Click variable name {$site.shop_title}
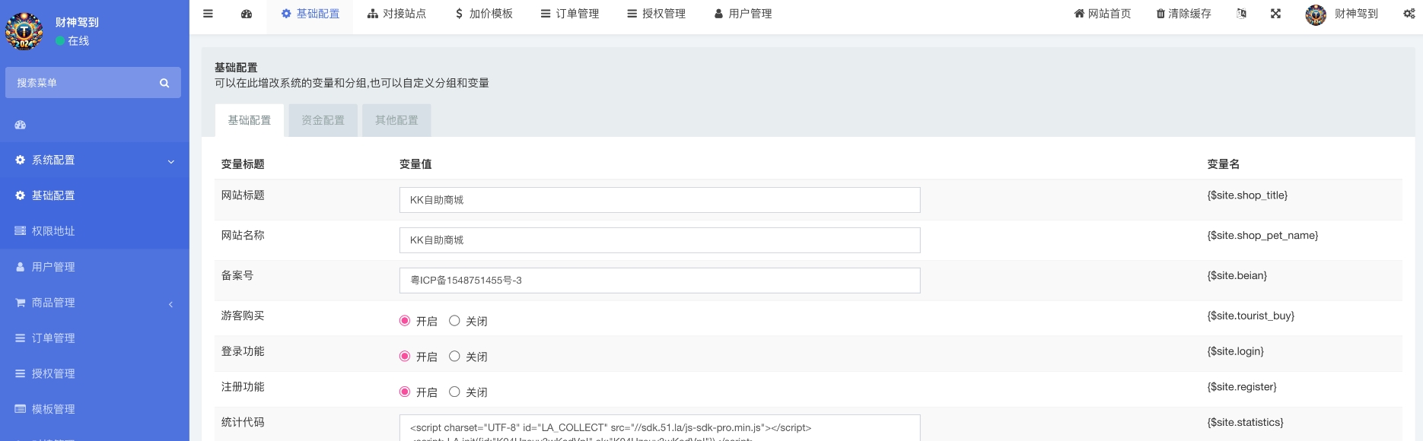Viewport: 1423px width, 441px height. coord(1247,195)
